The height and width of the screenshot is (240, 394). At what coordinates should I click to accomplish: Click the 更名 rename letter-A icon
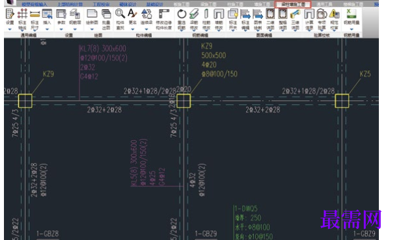(132, 13)
